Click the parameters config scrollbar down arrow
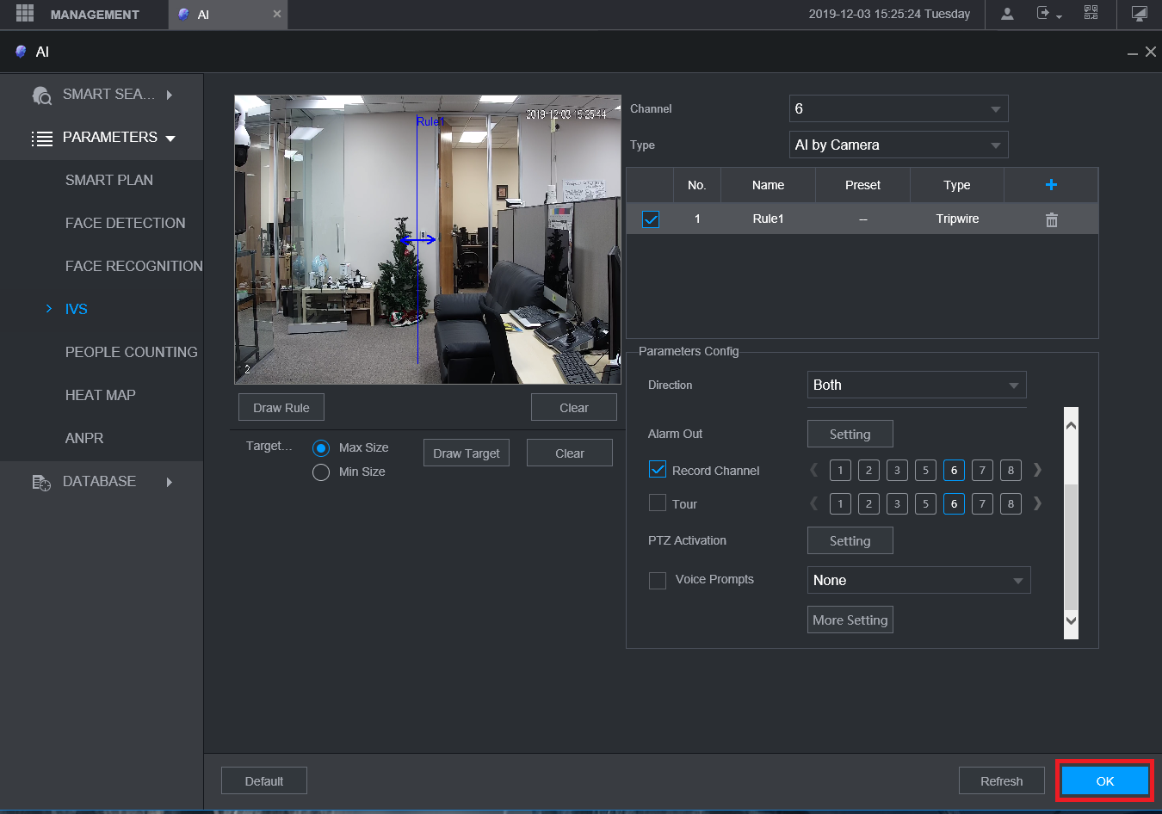 pyautogui.click(x=1071, y=620)
